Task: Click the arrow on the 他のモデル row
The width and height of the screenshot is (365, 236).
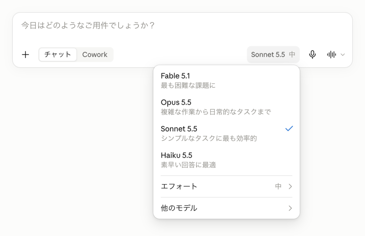Action: 290,208
